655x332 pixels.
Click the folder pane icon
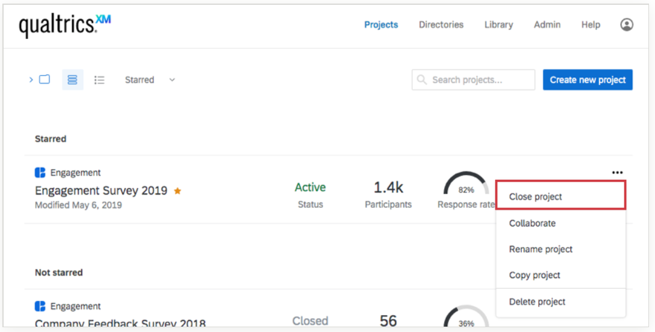point(44,80)
